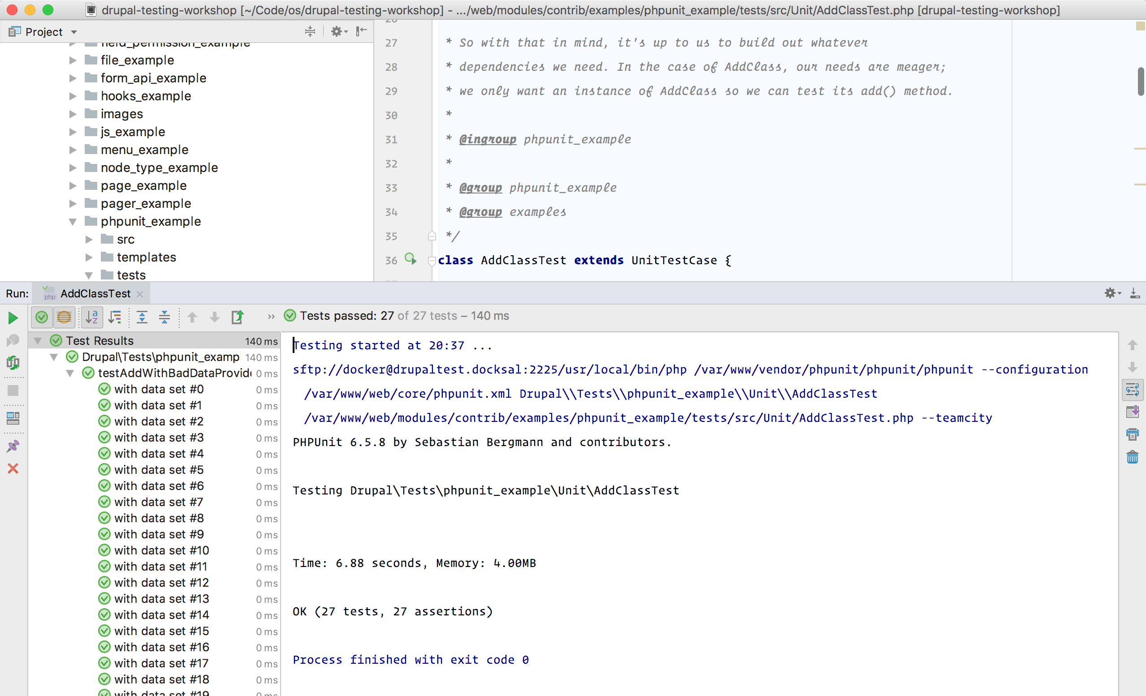
Task: Select the AddClassTest run tab
Action: click(x=95, y=293)
